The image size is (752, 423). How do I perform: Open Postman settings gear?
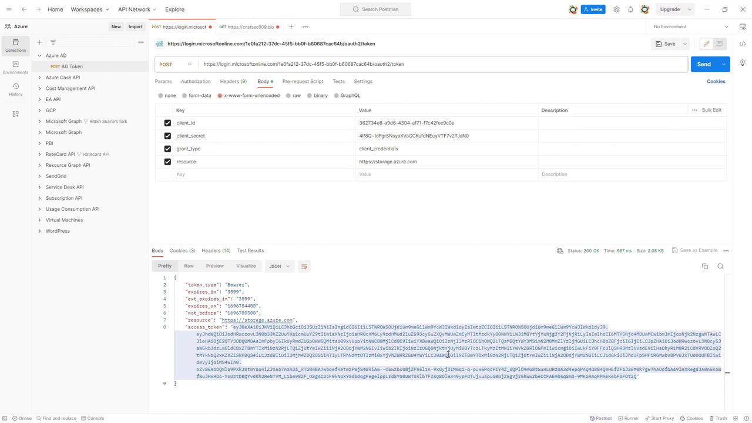[616, 9]
